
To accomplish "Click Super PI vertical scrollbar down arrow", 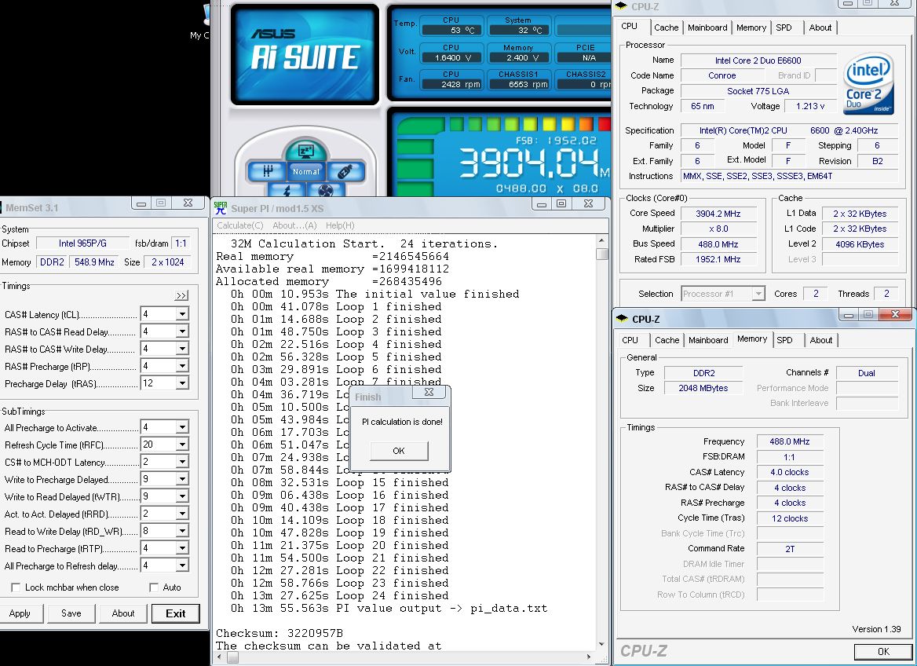I will 601,644.
